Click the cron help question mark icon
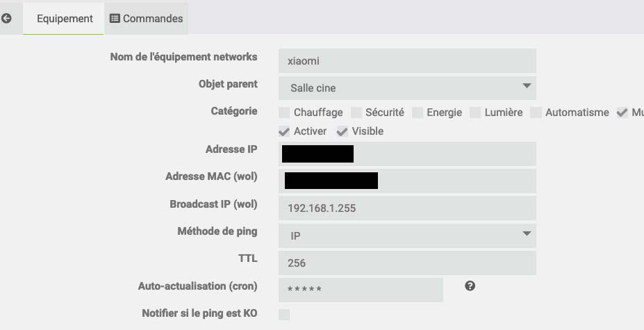Screen dimensions: 644x330 click(x=470, y=286)
